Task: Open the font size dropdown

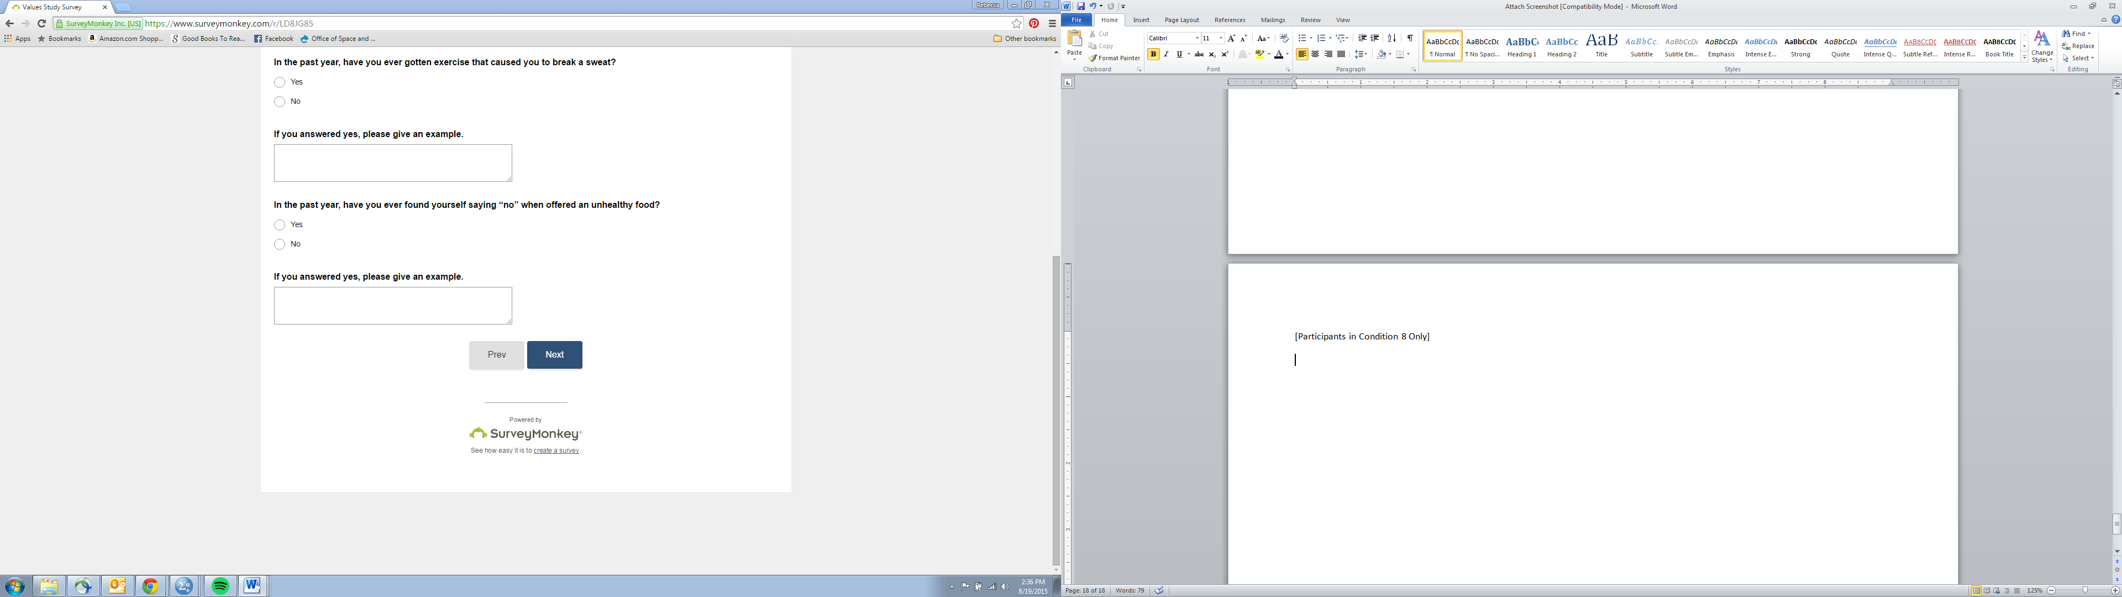Action: (1221, 39)
